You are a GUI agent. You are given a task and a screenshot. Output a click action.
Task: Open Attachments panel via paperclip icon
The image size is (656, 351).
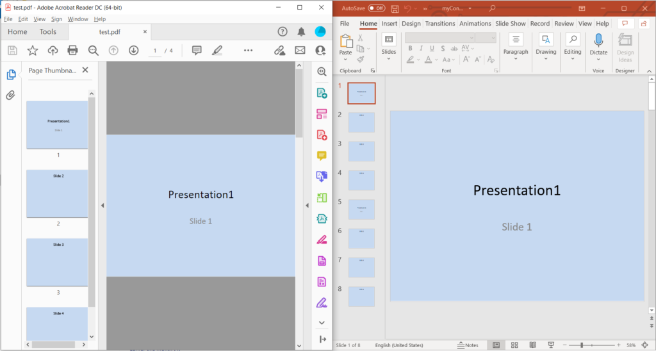pos(11,95)
